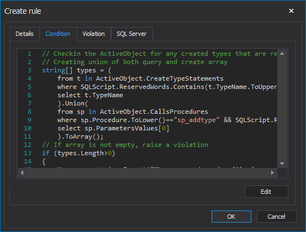Click the Edit button

click(266, 192)
